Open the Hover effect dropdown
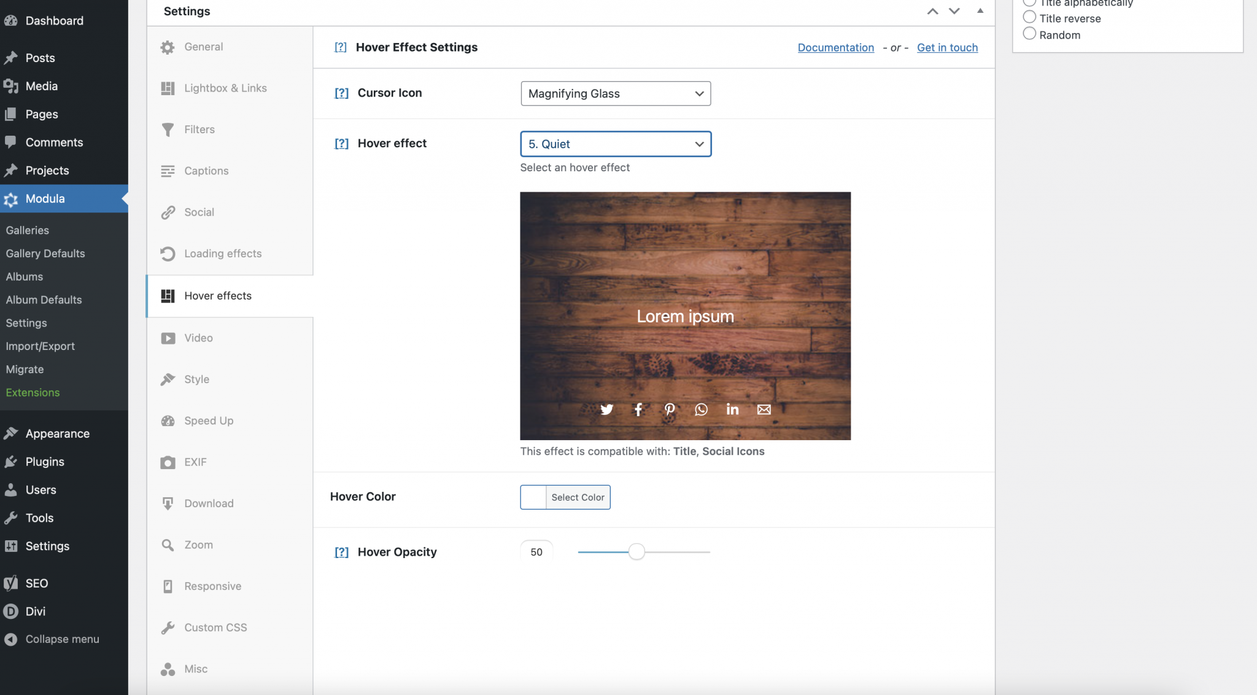 tap(615, 144)
